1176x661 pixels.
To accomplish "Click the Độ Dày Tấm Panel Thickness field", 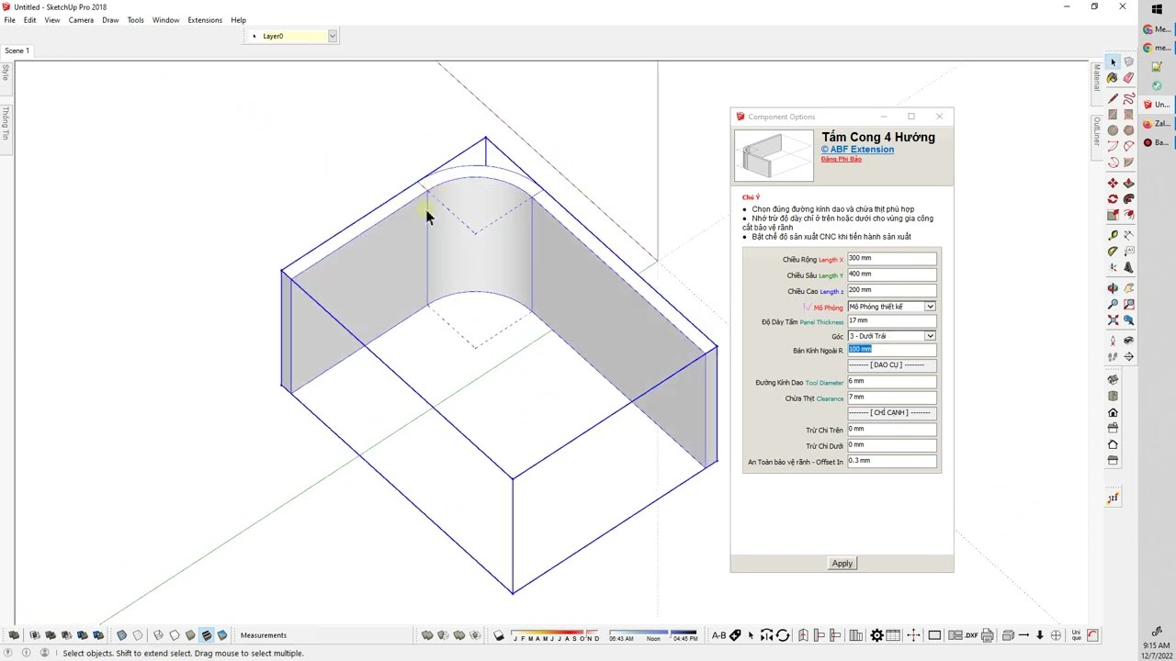I will point(891,320).
